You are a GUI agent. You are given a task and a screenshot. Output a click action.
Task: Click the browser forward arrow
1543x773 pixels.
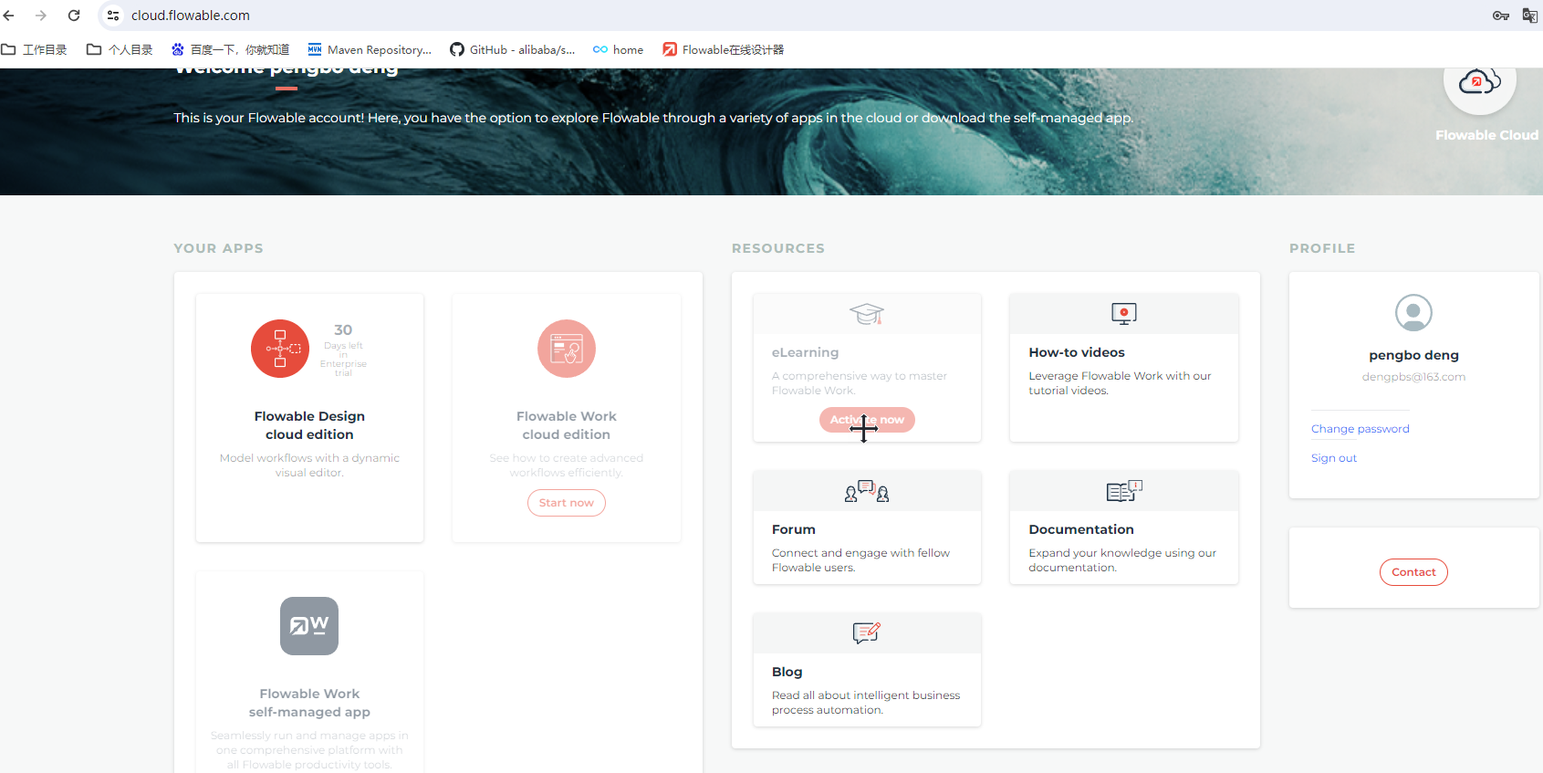[x=41, y=16]
